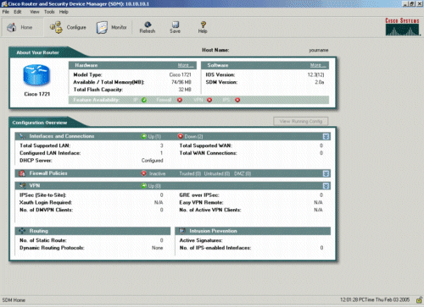Click the Active Signatures label
Viewport: 424px width, 307px height.
(201, 240)
